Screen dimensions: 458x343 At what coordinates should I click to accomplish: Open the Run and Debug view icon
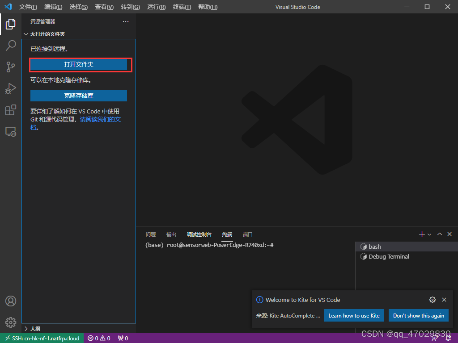[x=11, y=88]
